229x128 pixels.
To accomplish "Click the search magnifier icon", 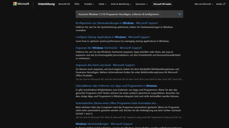I will [224, 4].
